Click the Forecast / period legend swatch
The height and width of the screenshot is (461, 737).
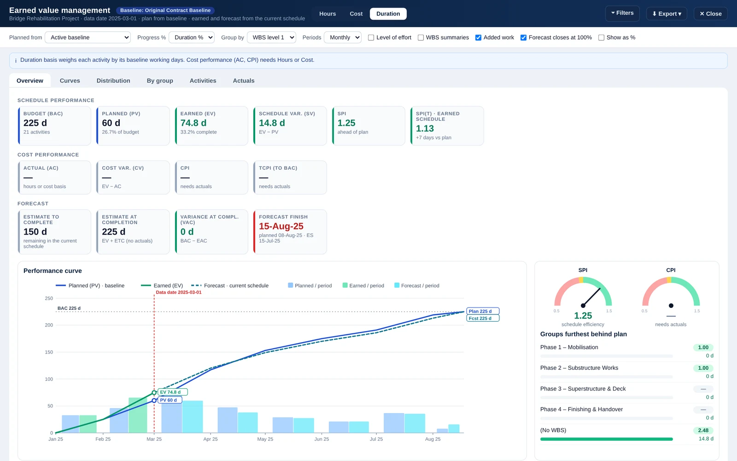[x=397, y=285]
